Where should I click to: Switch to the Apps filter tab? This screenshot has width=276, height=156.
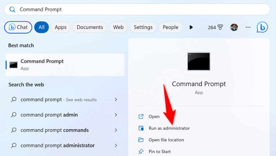60,27
